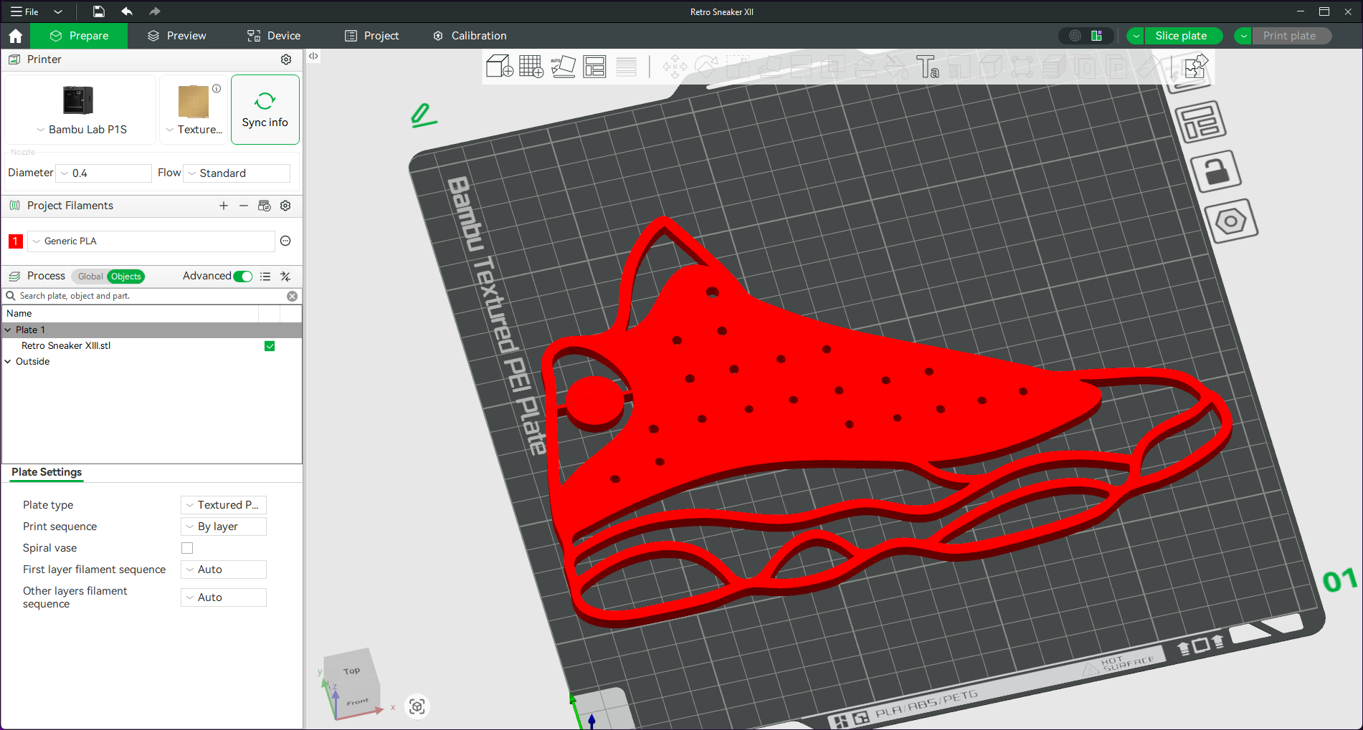Click the compare presets icon
This screenshot has width=1363, height=730.
point(285,277)
